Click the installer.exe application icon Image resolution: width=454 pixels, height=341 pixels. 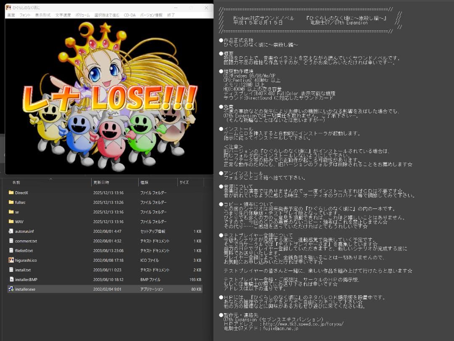pos(11,289)
